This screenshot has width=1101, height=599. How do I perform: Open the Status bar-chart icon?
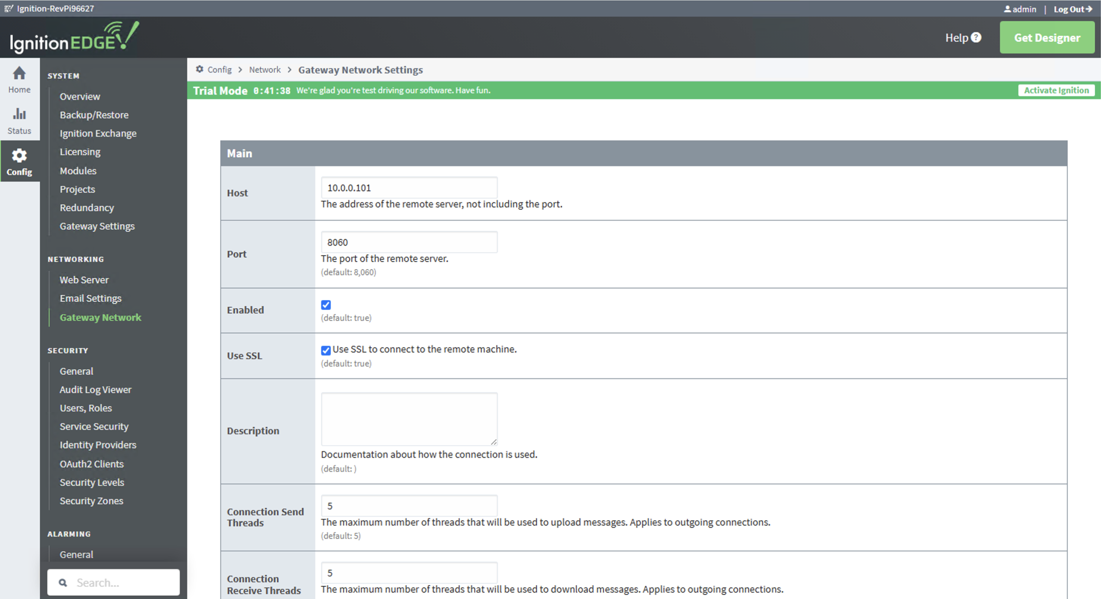point(19,114)
